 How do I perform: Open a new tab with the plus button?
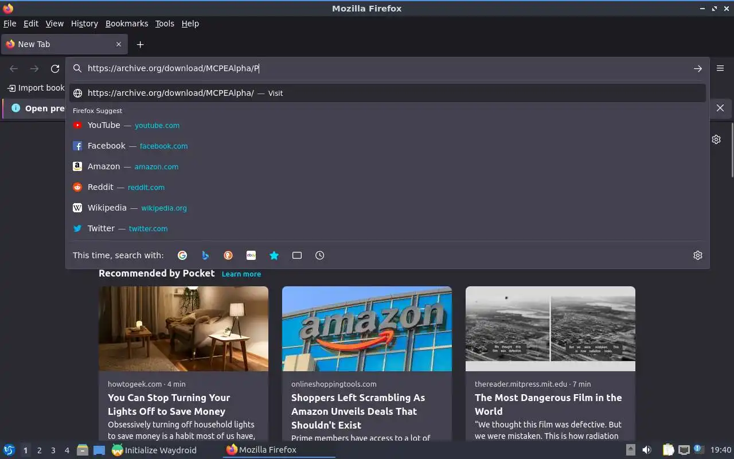click(x=140, y=44)
